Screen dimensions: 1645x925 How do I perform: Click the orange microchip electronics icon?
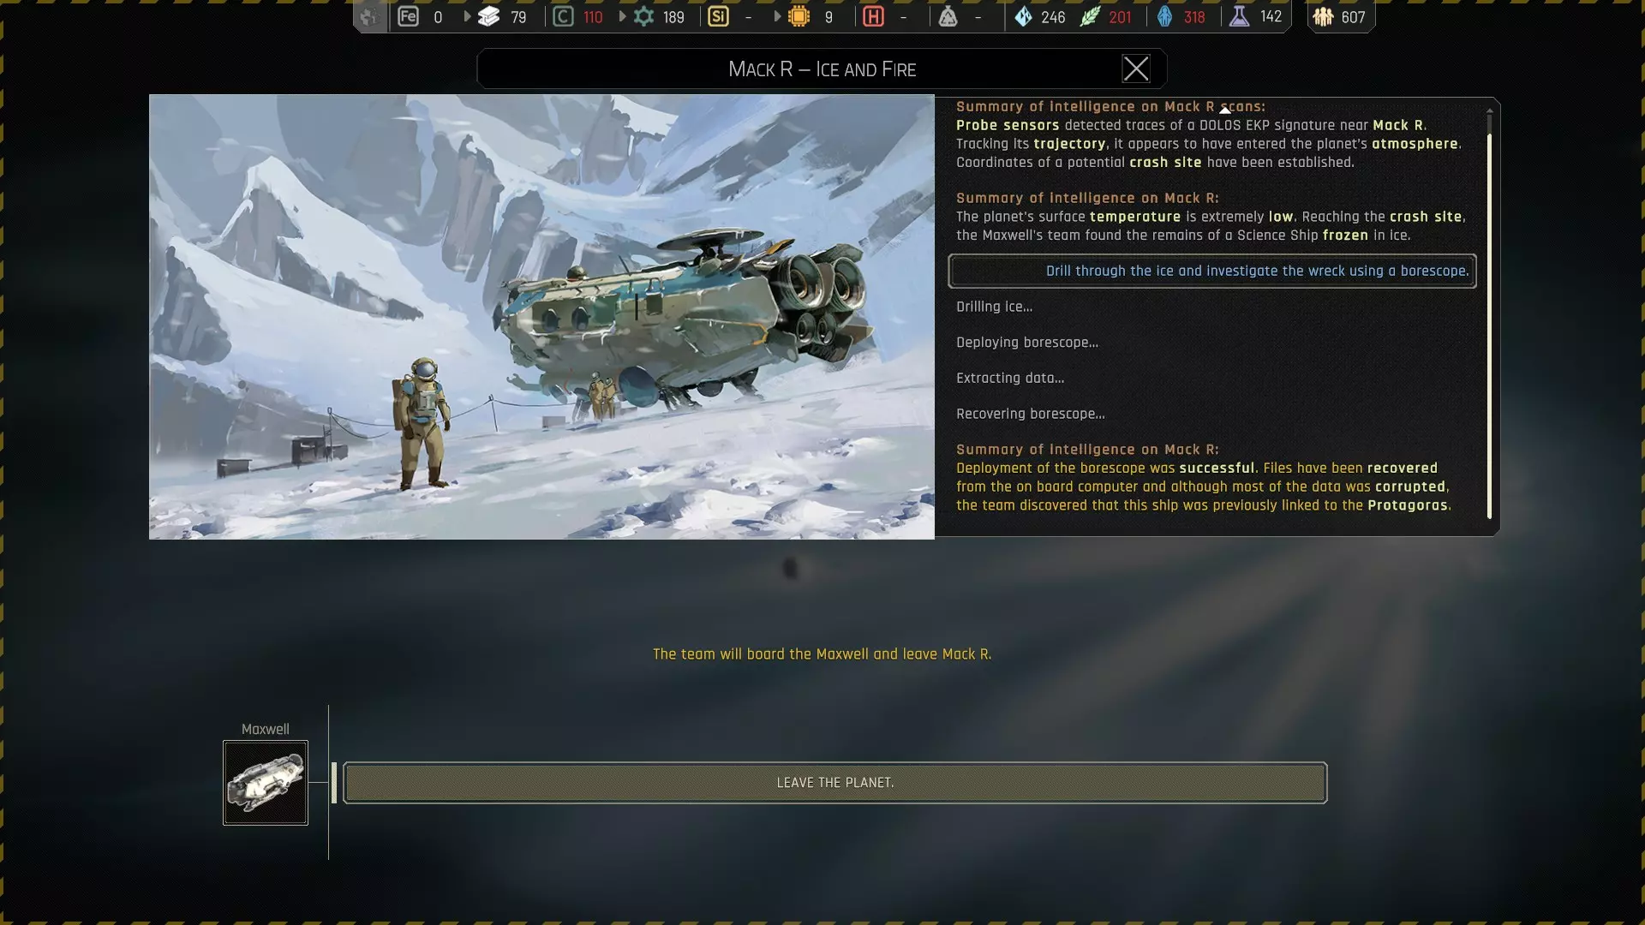(x=799, y=16)
